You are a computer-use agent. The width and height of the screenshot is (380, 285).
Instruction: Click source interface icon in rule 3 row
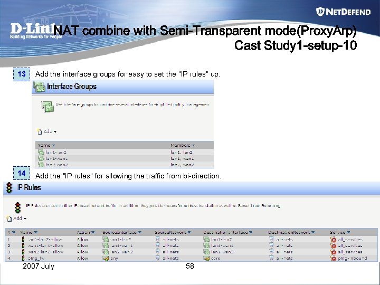click(x=106, y=252)
